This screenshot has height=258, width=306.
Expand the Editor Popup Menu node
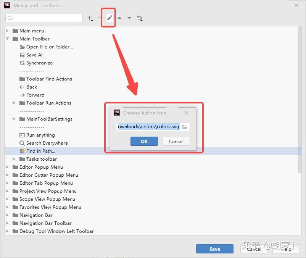click(7, 167)
